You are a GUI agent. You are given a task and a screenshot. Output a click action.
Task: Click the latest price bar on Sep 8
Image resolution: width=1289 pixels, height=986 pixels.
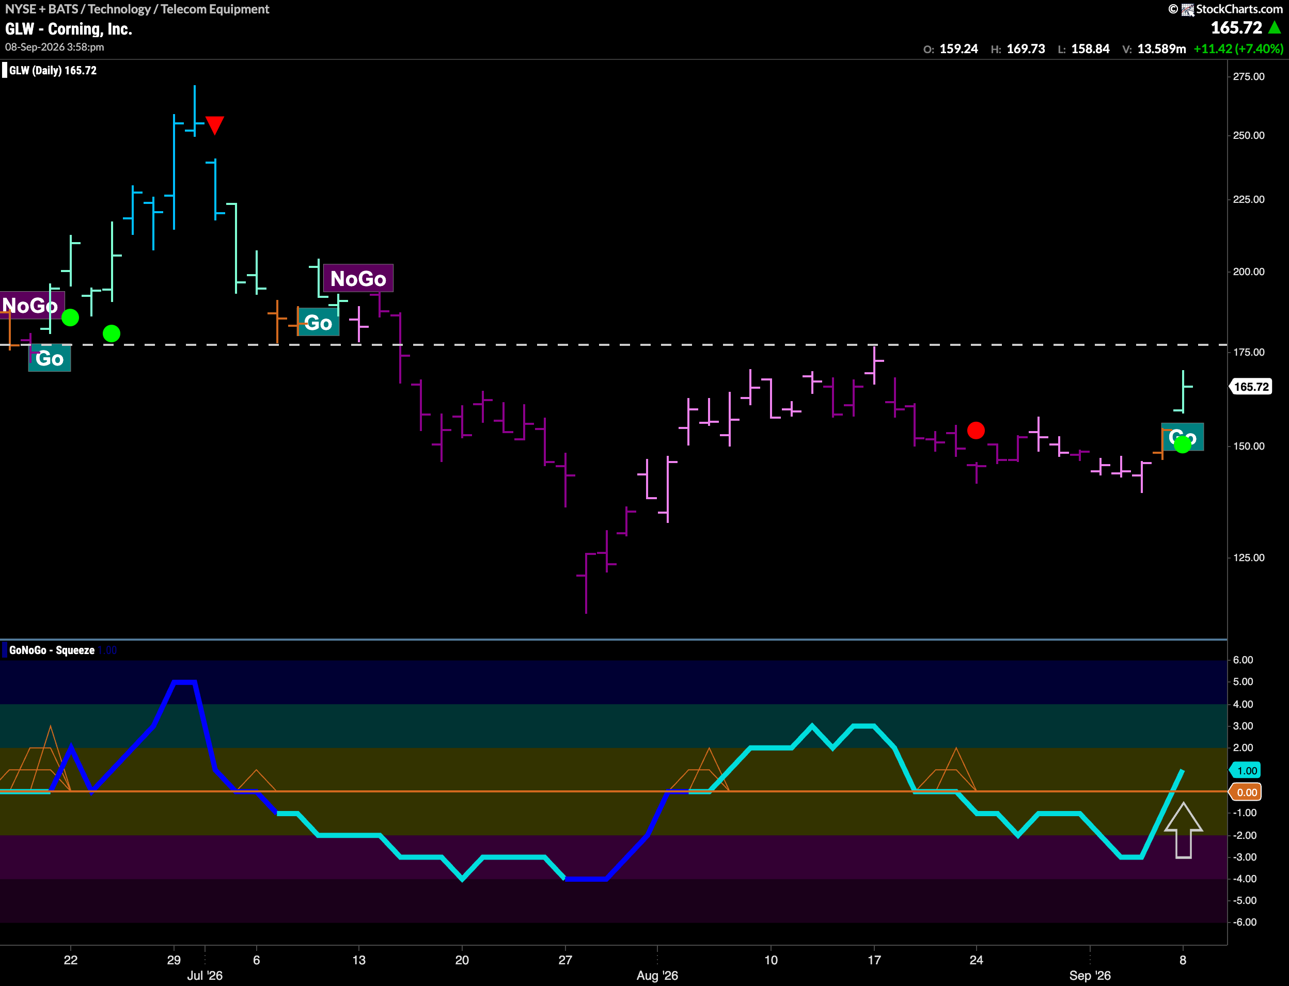pyautogui.click(x=1183, y=391)
